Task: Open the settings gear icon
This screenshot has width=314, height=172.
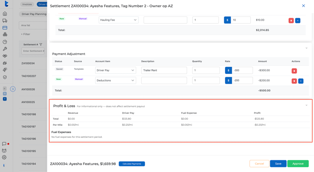Action: 4,158
